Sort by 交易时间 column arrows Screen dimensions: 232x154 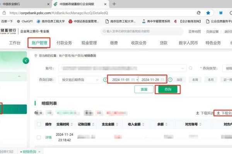(x=72, y=124)
